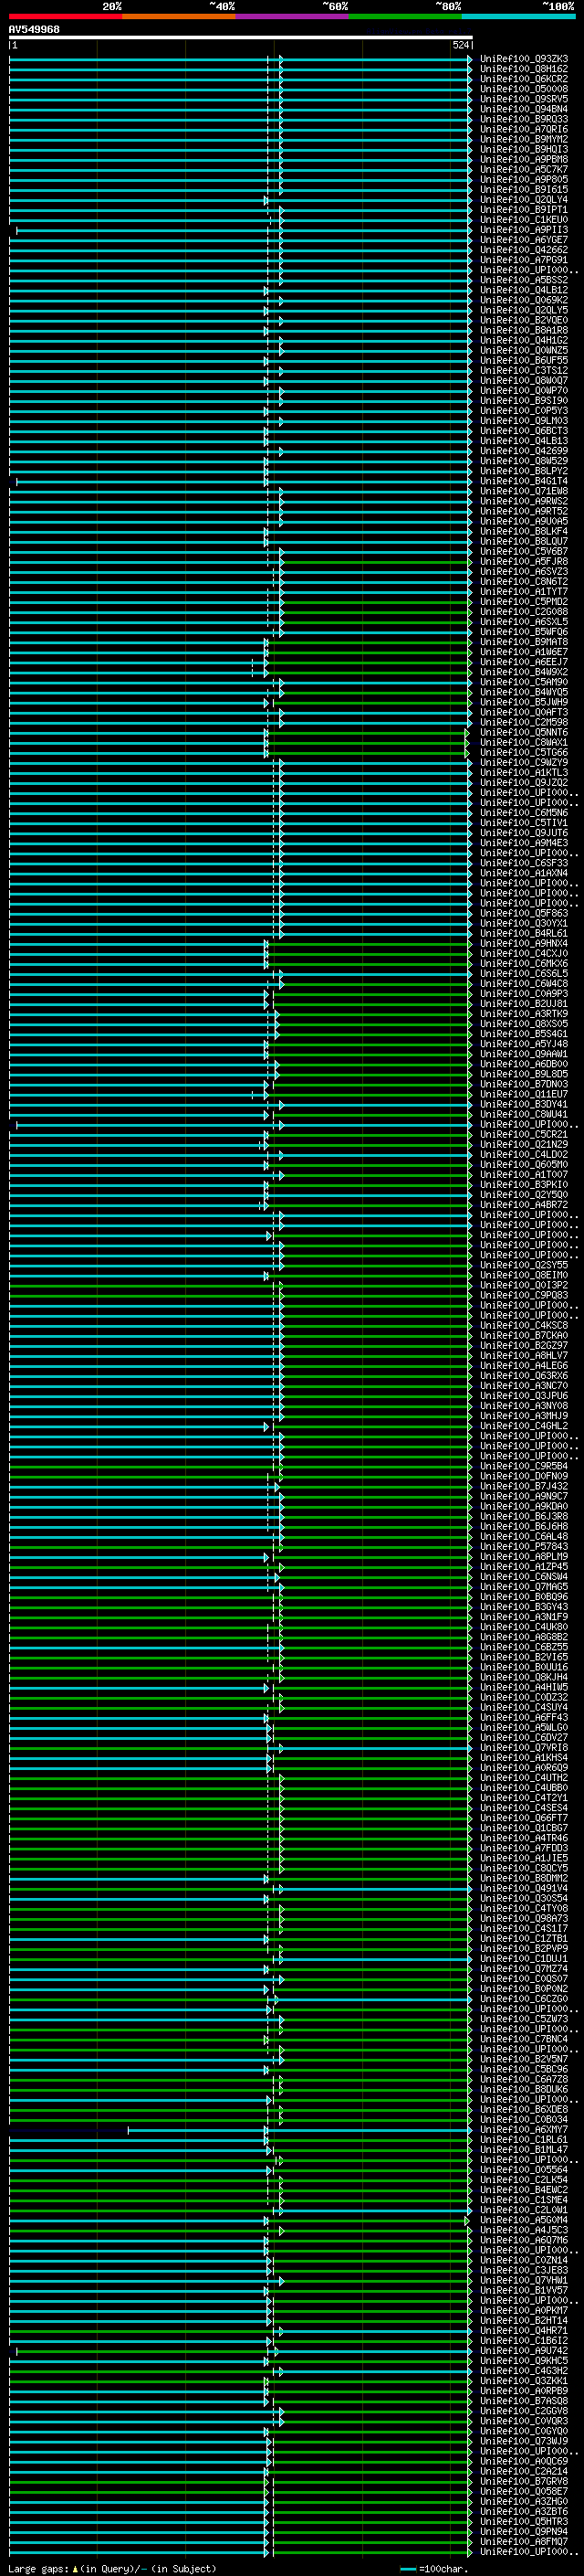Click UniRef100_C2G088 label
Screen dimensions: 584x2576
click(x=524, y=611)
